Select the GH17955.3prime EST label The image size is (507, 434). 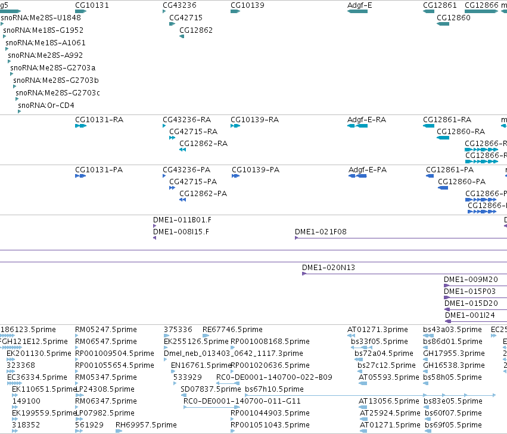[454, 354]
